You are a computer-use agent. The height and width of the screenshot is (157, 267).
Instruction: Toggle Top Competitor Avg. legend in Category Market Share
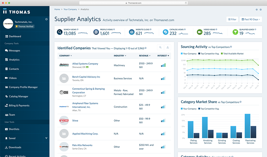pos(209,109)
